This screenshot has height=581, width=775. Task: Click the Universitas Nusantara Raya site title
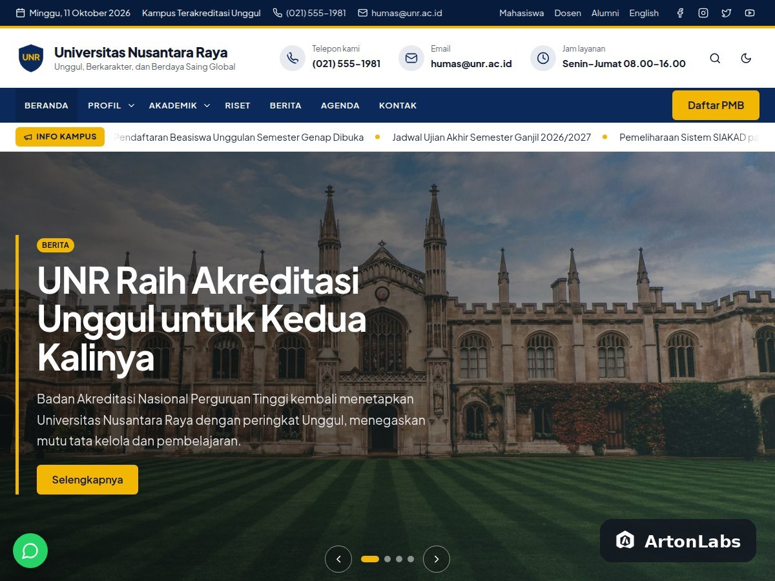141,52
